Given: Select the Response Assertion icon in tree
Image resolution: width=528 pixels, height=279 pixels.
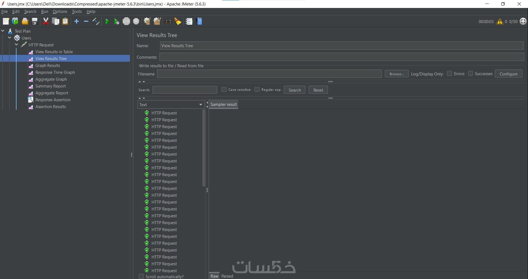Looking at the screenshot, I should coord(31,100).
